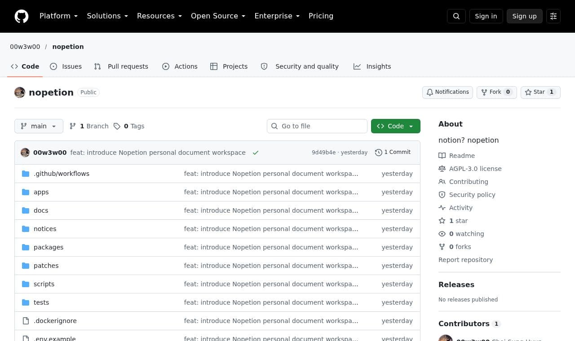Click the Sign up button
The width and height of the screenshot is (575, 341).
click(x=525, y=16)
